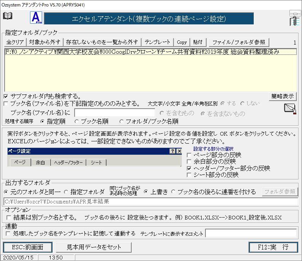Select 元のフォルダと同一 output option

tap(6, 192)
